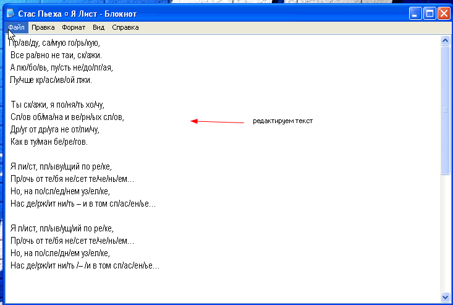453x305 pixels.
Task: Click the line 'Ты ск/ажи, я по/ня/ть хо/чу,'
Action: (57, 105)
